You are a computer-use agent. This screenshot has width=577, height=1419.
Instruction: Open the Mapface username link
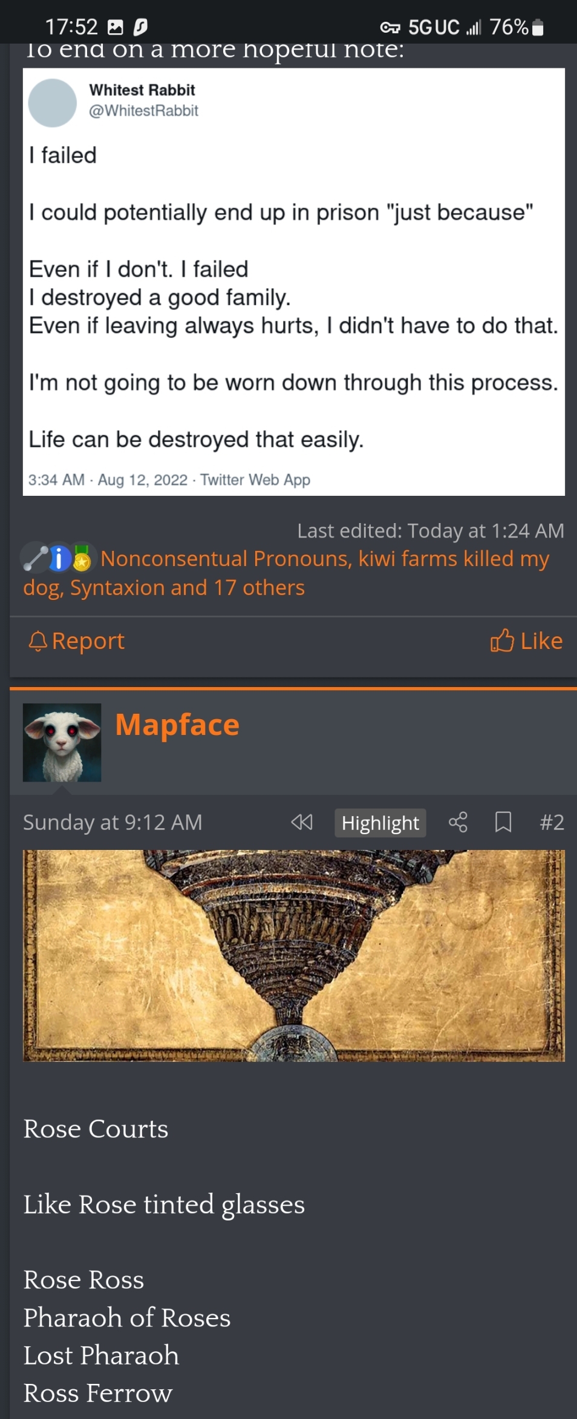point(177,725)
